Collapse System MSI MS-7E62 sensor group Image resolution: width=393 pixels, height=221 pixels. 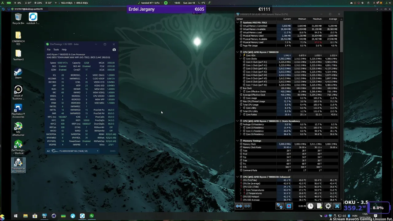coord(237,22)
